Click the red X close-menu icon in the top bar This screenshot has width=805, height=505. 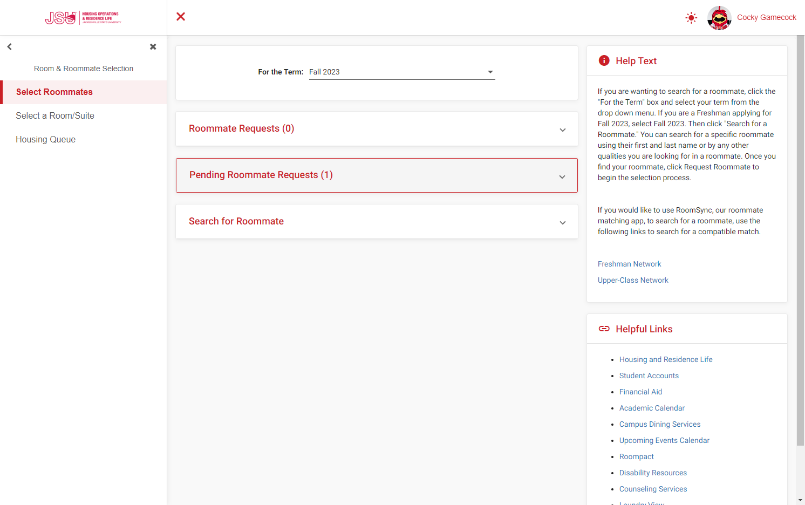[x=181, y=17]
